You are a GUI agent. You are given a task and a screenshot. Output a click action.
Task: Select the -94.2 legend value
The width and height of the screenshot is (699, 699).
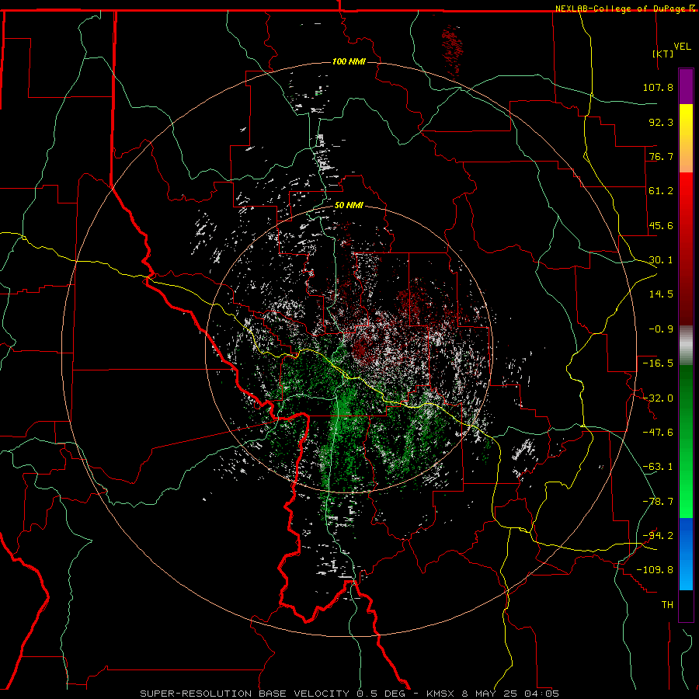click(x=658, y=536)
